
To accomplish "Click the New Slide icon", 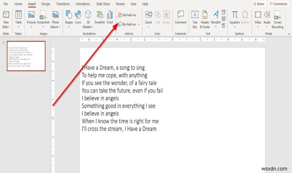I will coord(6,15).
